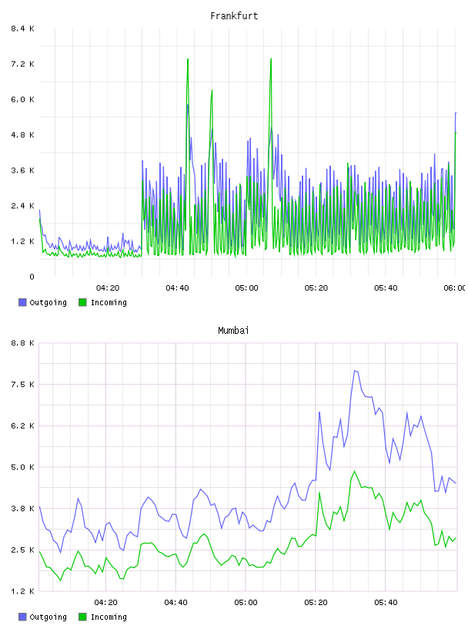
Task: Click the 04:20 time label in Frankfurt chart
Action: [x=108, y=288]
